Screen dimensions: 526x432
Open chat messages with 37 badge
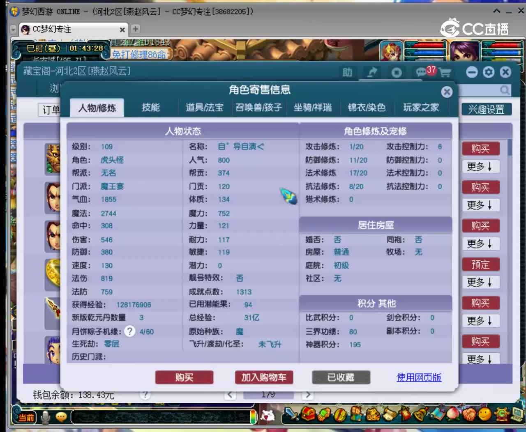click(425, 71)
